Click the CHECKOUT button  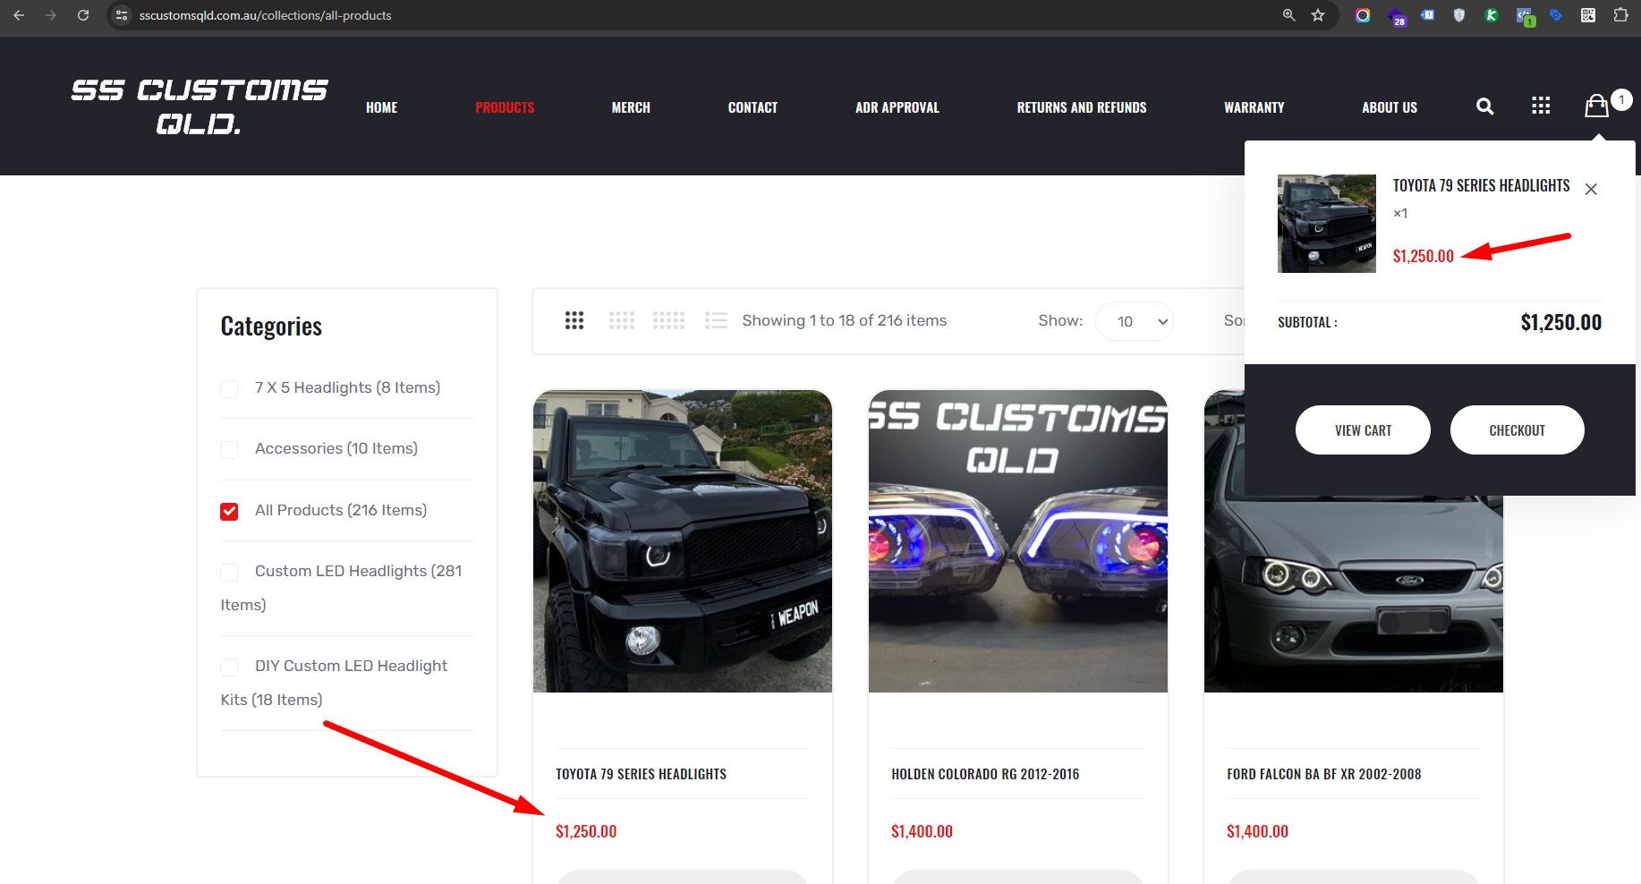point(1518,430)
